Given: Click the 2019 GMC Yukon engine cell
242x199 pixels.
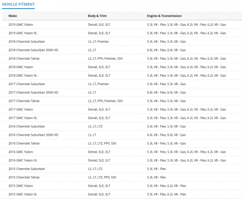Looking at the screenshot, I should click(186, 25).
